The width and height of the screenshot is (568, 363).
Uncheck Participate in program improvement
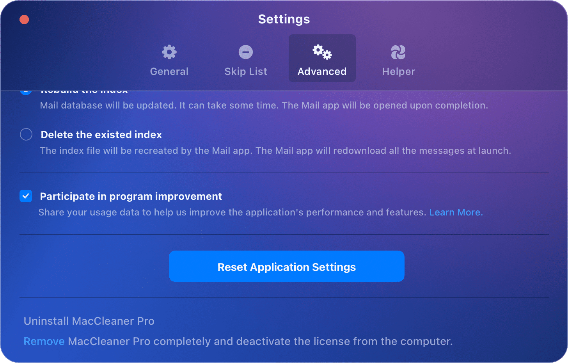(26, 196)
